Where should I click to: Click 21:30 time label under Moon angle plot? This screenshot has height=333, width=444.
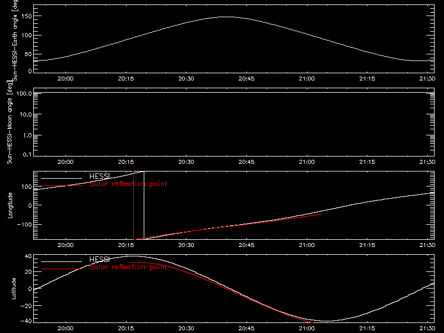click(x=427, y=162)
